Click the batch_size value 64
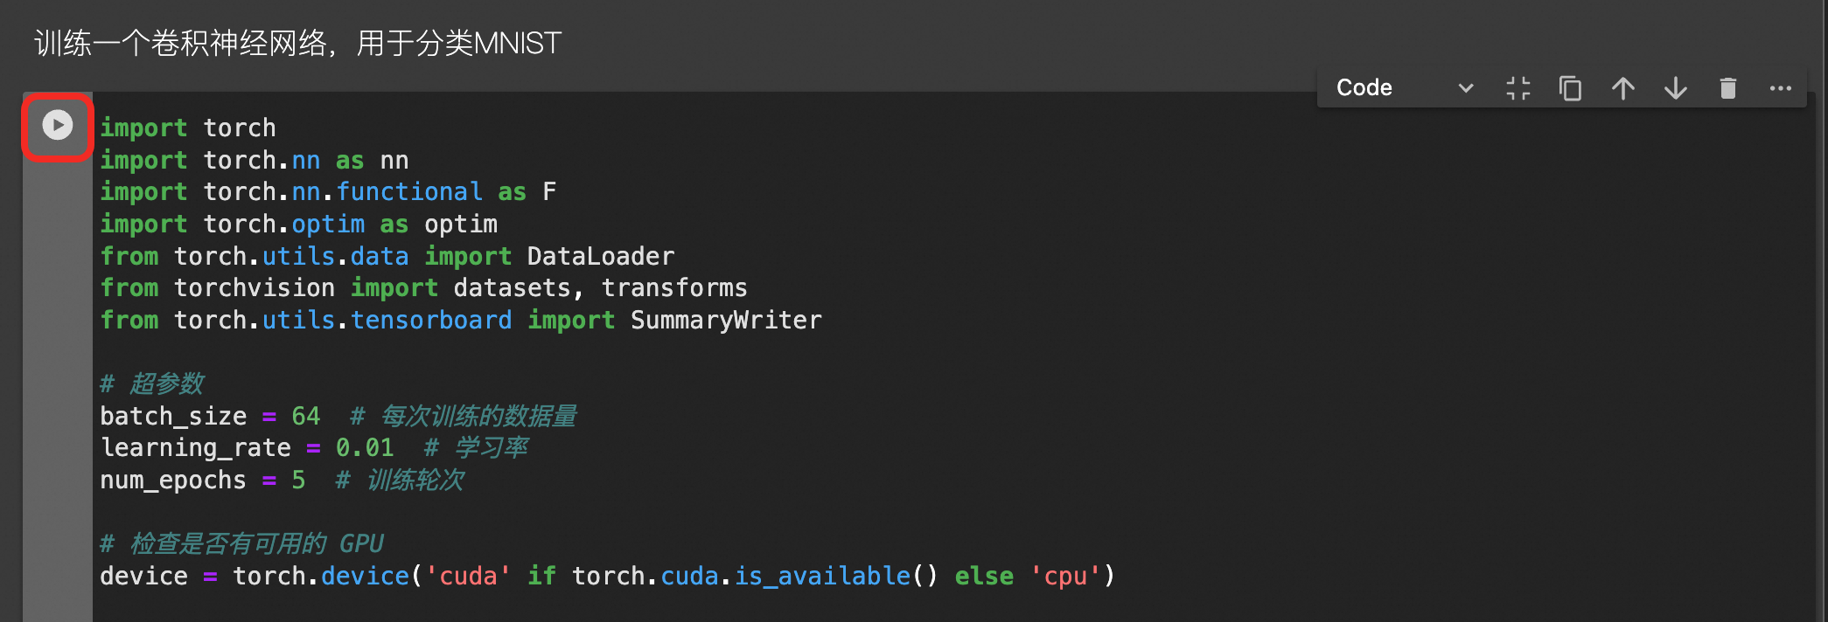1828x622 pixels. point(306,416)
